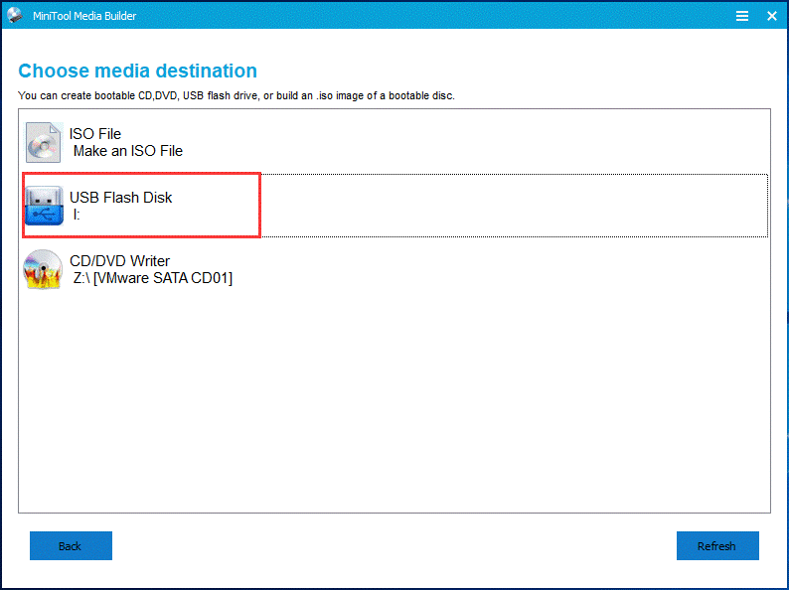Click empty right side of USB Flash Disk row
Screen dimensions: 789x590
click(517, 206)
